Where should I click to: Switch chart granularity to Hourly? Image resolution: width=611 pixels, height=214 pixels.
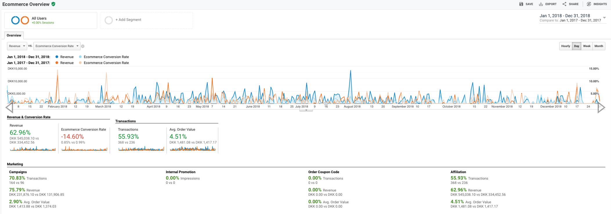tap(565, 46)
